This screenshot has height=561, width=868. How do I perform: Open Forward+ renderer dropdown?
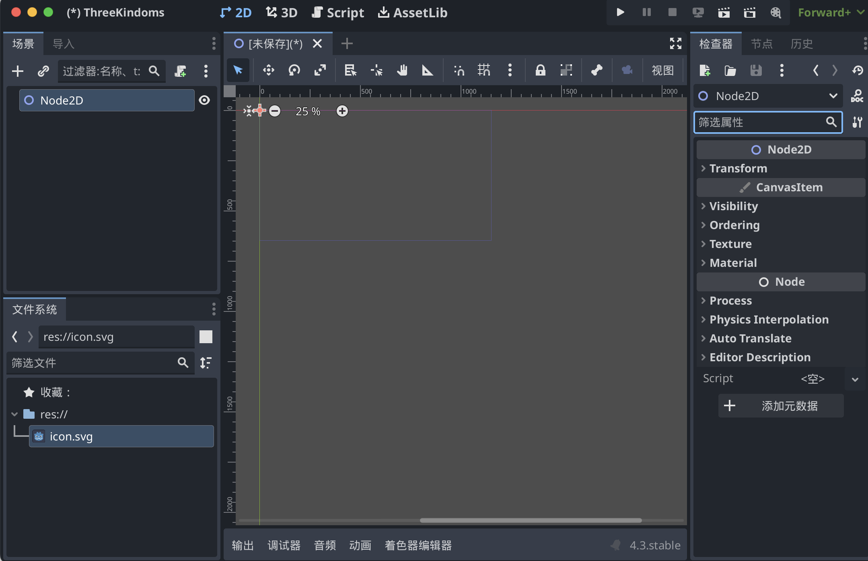(x=831, y=12)
